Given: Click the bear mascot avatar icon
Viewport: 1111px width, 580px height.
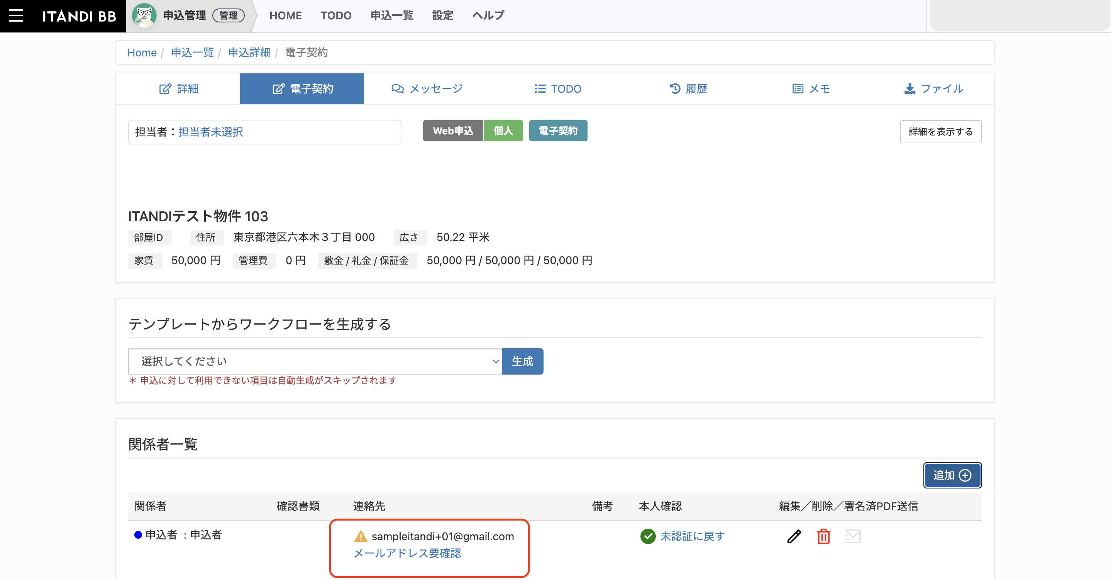Looking at the screenshot, I should click(144, 15).
